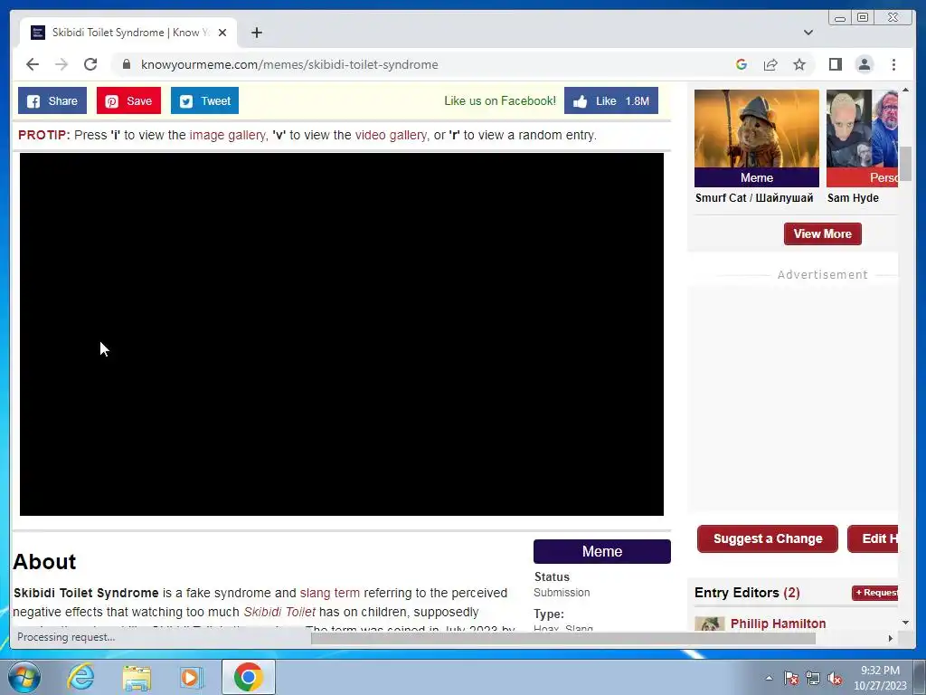Screen dimensions: 926x695
Task: Expand the tab search dropdown
Action: pos(808,33)
